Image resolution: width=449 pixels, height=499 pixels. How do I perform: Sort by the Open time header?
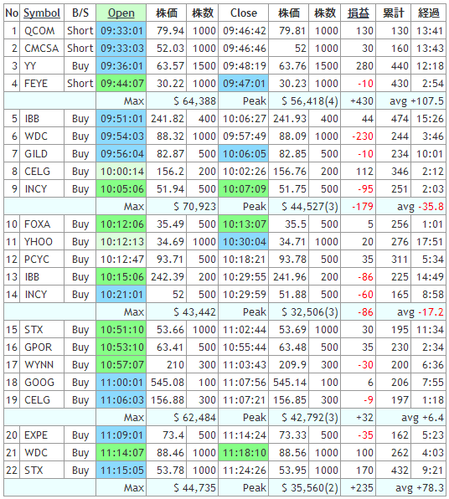click(x=121, y=13)
